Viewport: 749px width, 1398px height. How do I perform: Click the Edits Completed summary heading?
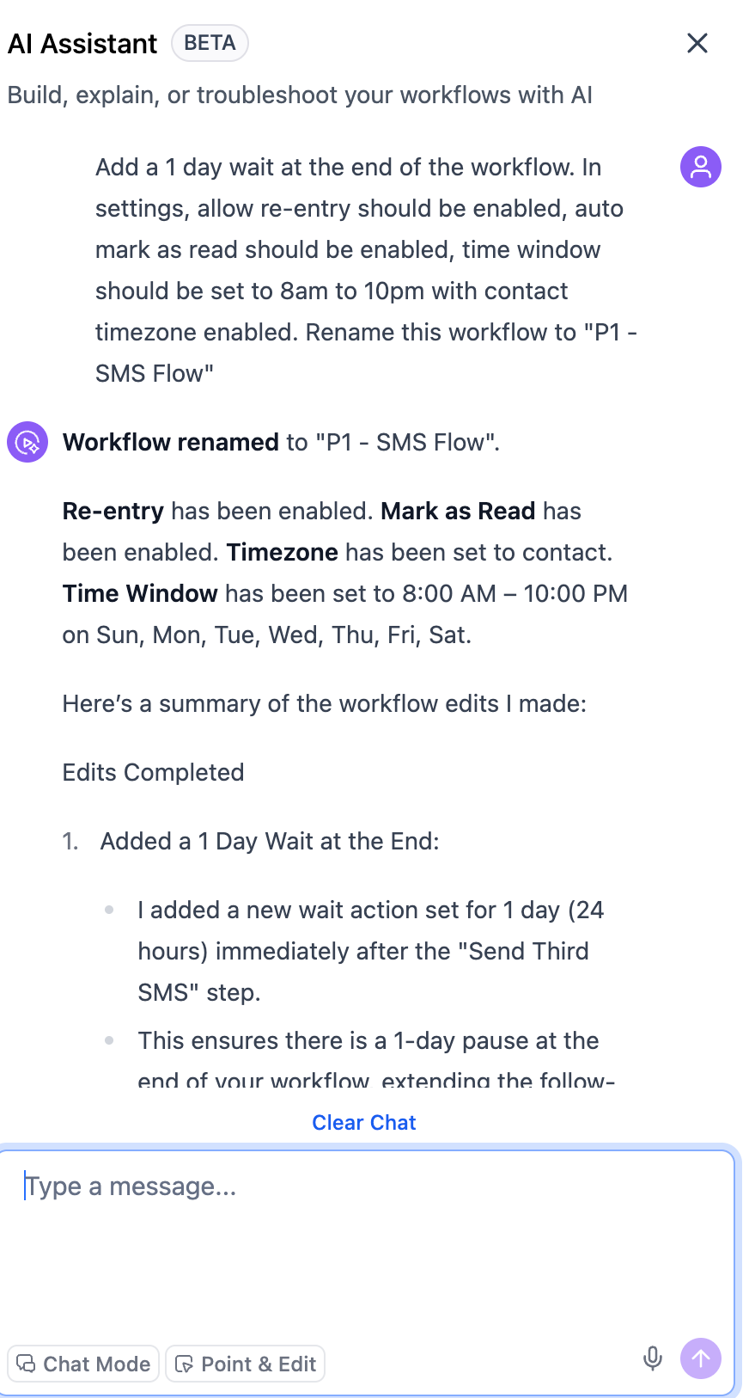pyautogui.click(x=152, y=772)
